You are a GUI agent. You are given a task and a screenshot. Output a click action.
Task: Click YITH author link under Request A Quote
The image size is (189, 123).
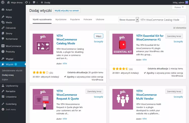pos(65,119)
